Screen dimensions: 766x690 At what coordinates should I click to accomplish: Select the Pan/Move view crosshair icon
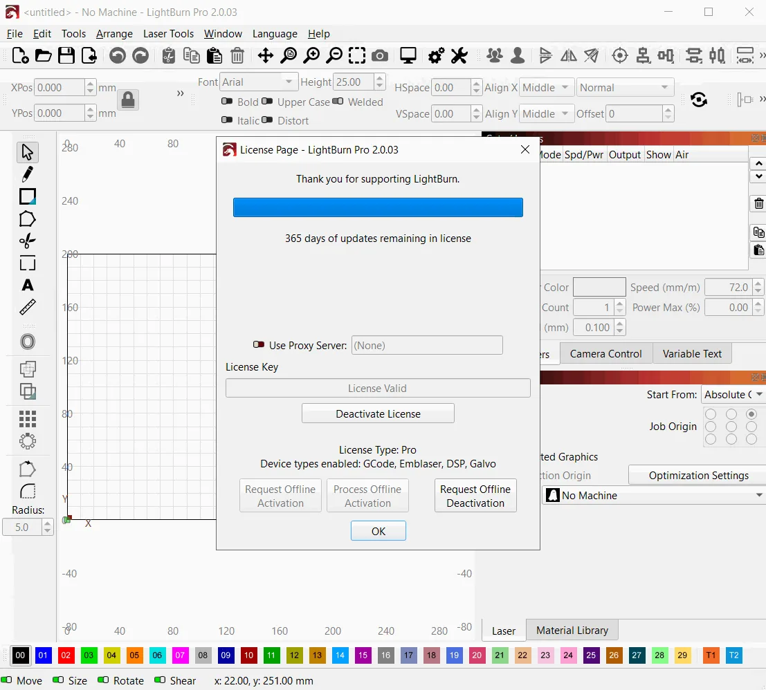coord(265,55)
